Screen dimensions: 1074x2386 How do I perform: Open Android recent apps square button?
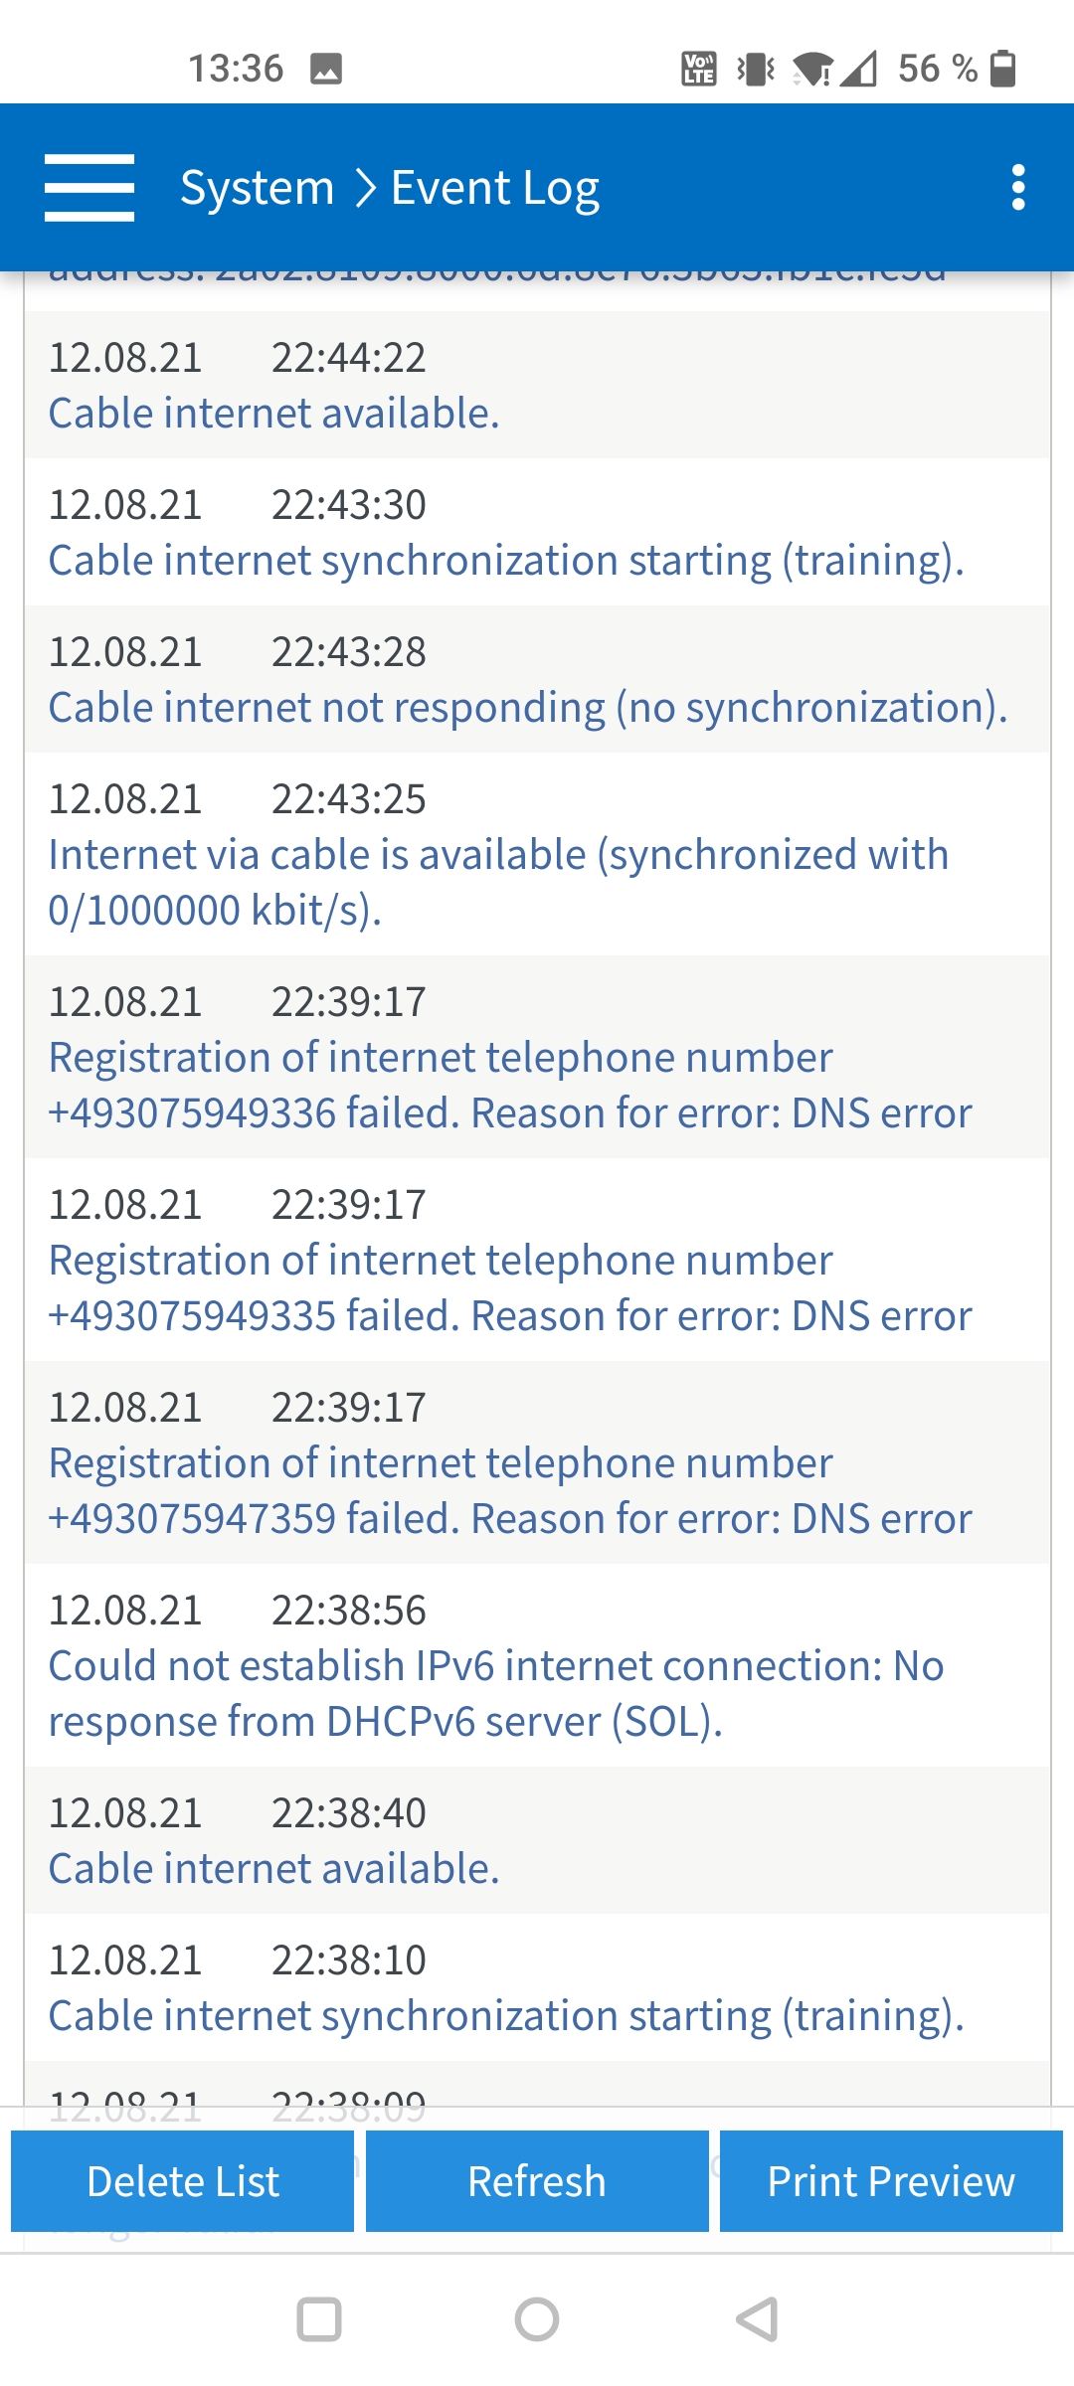coord(319,2319)
